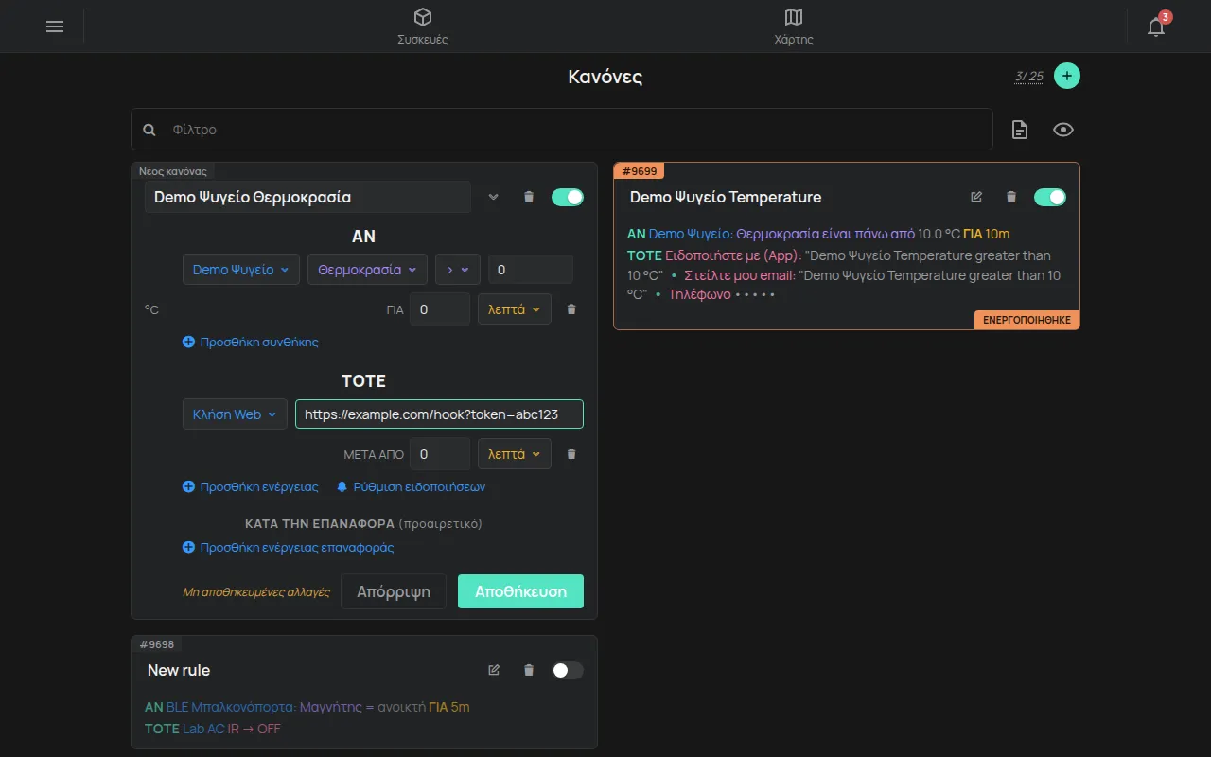Open the Demo Ψυγείο device dropdown
Image resolution: width=1211 pixels, height=757 pixels.
[x=241, y=270]
